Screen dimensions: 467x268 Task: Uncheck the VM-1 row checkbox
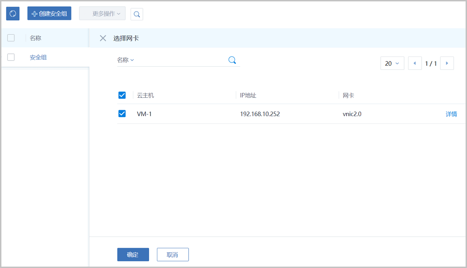coord(122,114)
